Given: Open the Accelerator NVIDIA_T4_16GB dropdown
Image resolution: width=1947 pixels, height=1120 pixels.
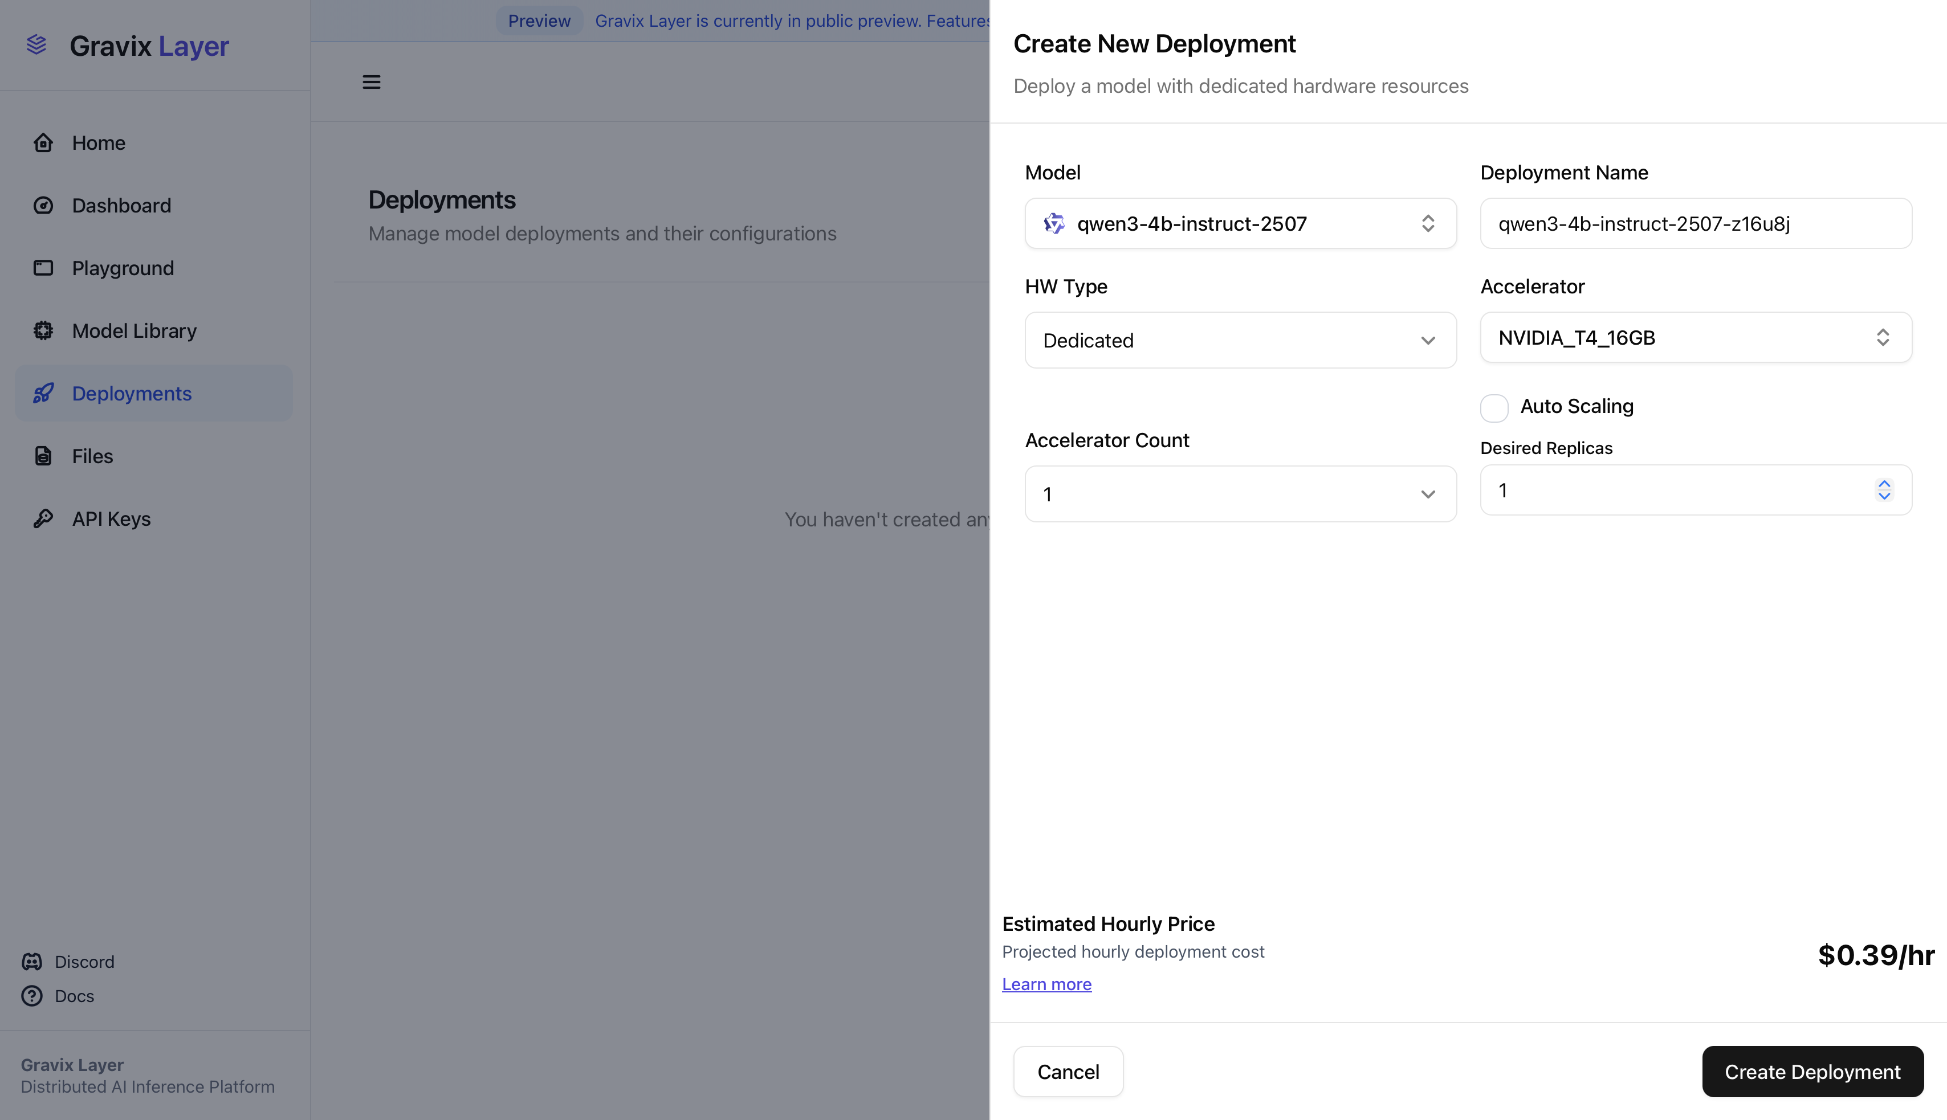Looking at the screenshot, I should click(x=1695, y=338).
